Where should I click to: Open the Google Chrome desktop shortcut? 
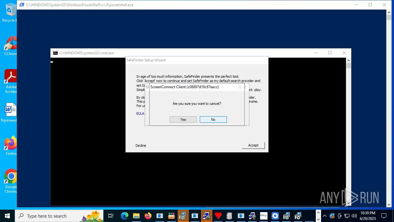pyautogui.click(x=11, y=181)
